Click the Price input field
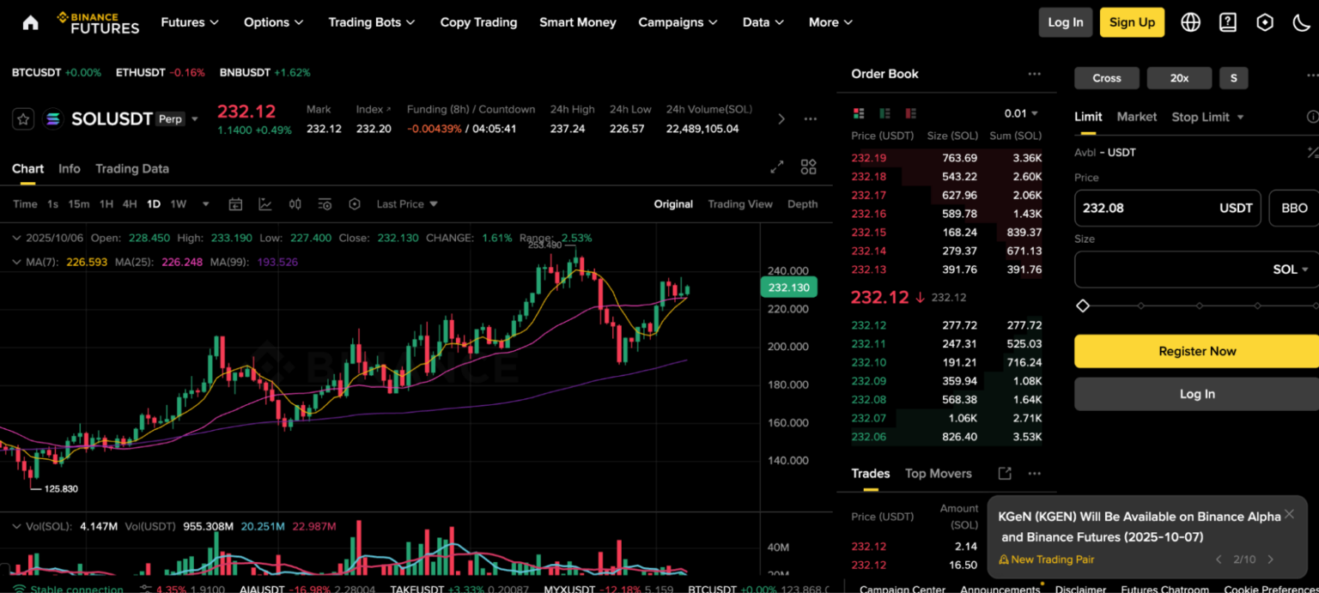The height and width of the screenshot is (593, 1319). 1146,208
